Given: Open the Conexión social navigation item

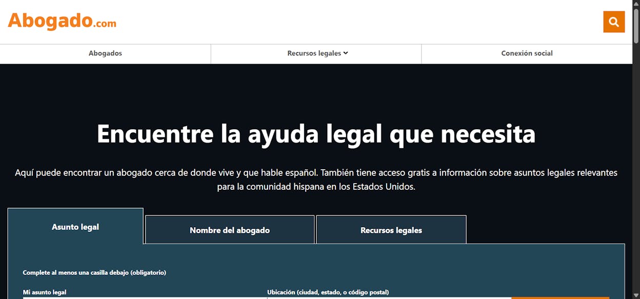Looking at the screenshot, I should [527, 53].
